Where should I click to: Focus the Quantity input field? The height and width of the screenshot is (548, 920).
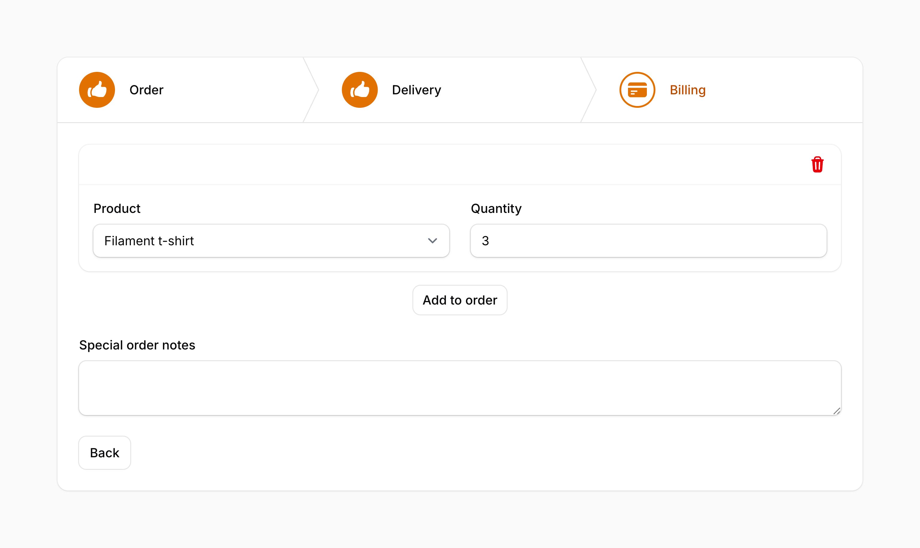tap(648, 241)
